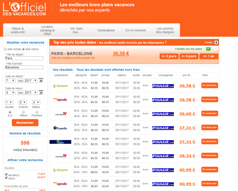This screenshot has width=238, height=191.
Task: Open return month dropdown nov. 2017
Action: pyautogui.click(x=27, y=93)
